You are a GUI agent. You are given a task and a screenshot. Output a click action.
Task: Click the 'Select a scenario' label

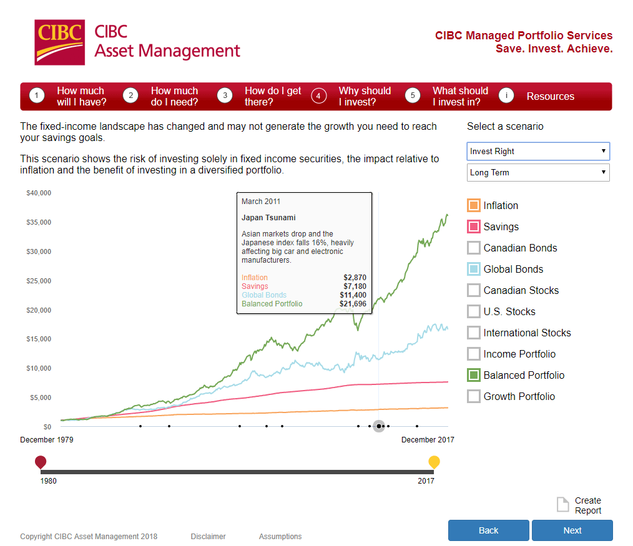[505, 126]
